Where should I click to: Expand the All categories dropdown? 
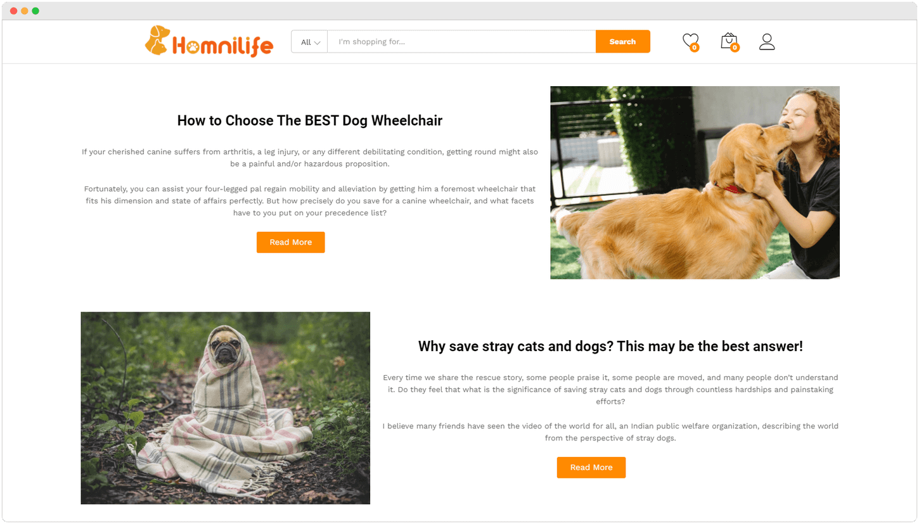tap(309, 42)
